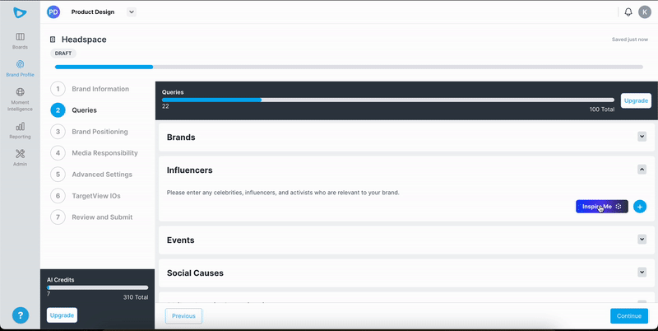Viewport: 658px width, 331px height.
Task: Click the Continue button
Action: (629, 316)
